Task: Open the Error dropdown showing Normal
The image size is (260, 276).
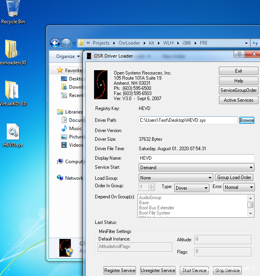Action: coord(239,188)
